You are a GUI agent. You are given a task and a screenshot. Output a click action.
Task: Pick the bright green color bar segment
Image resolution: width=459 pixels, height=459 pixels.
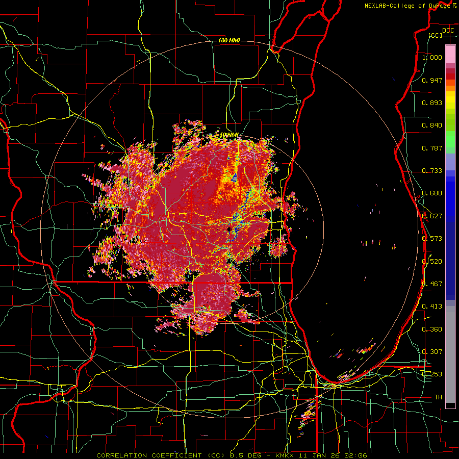450,139
